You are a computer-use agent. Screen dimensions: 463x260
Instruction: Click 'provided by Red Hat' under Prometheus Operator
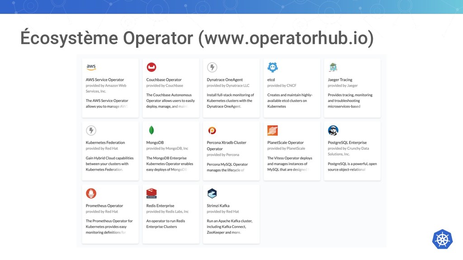(x=102, y=211)
